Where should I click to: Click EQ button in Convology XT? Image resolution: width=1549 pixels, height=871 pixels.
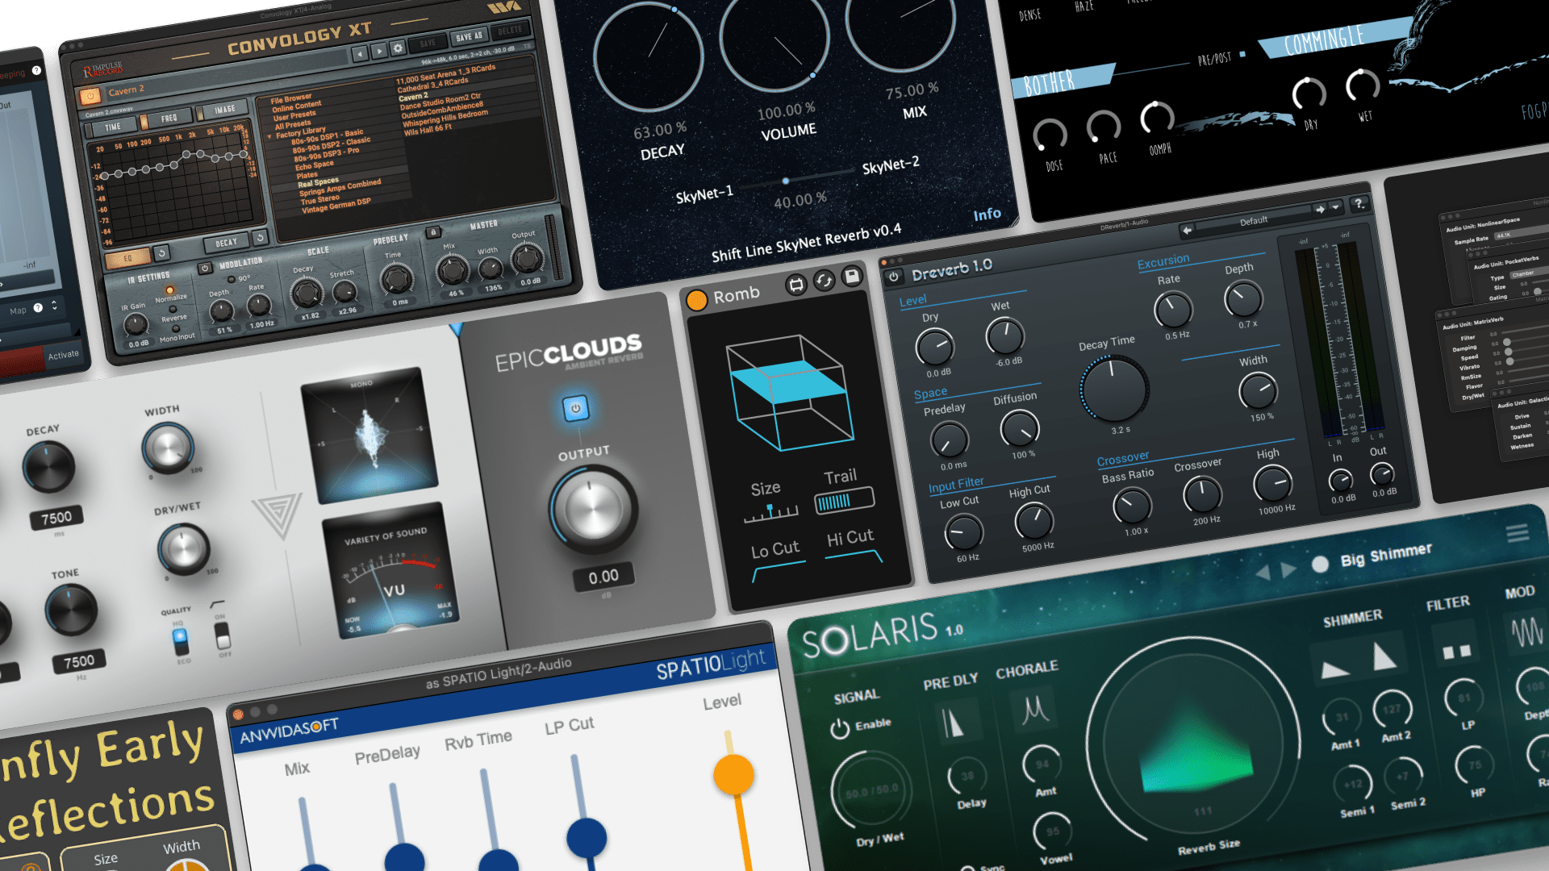127,258
